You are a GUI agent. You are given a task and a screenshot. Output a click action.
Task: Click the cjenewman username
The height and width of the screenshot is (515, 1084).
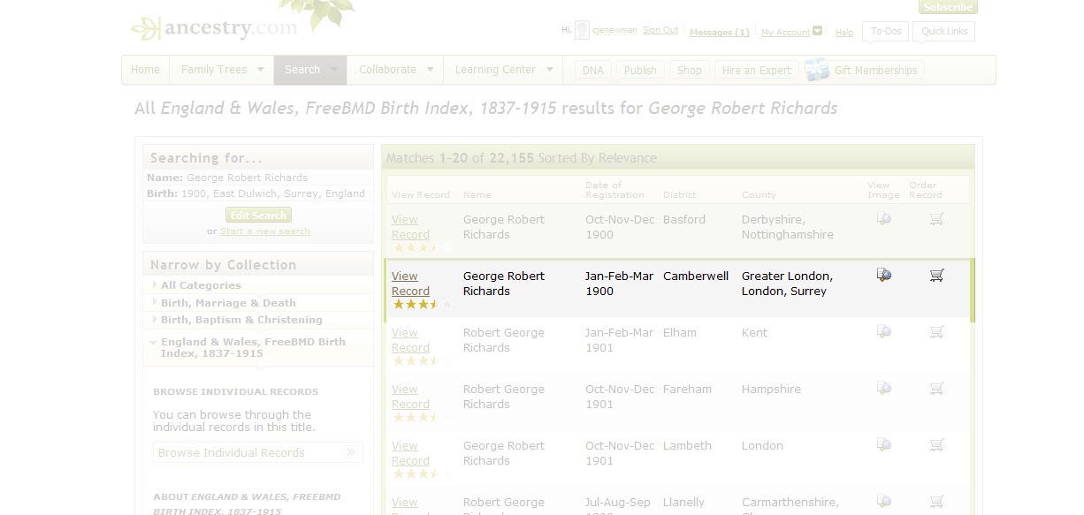tap(615, 30)
